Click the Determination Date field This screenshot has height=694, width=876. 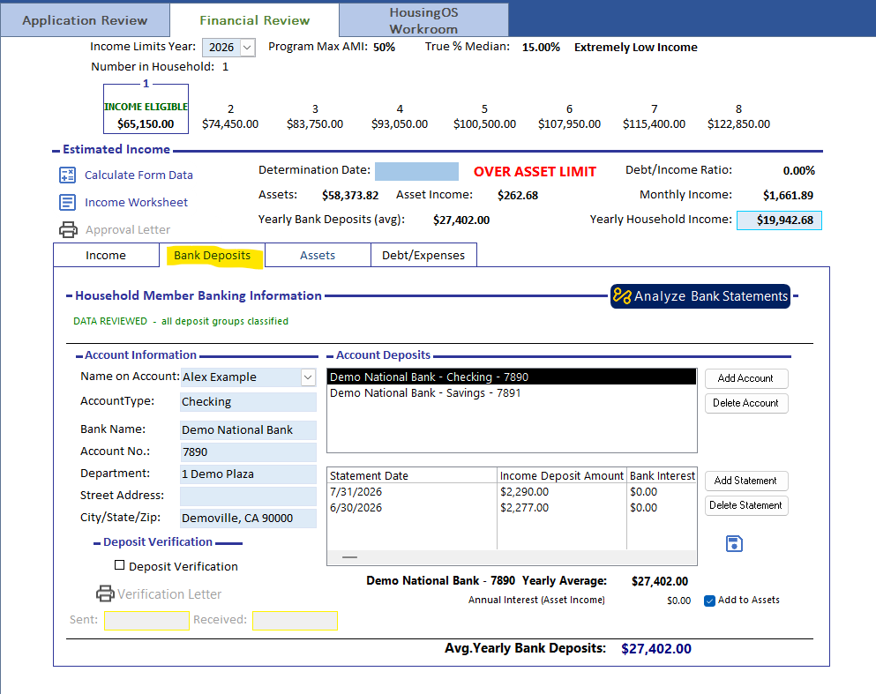[x=416, y=171]
